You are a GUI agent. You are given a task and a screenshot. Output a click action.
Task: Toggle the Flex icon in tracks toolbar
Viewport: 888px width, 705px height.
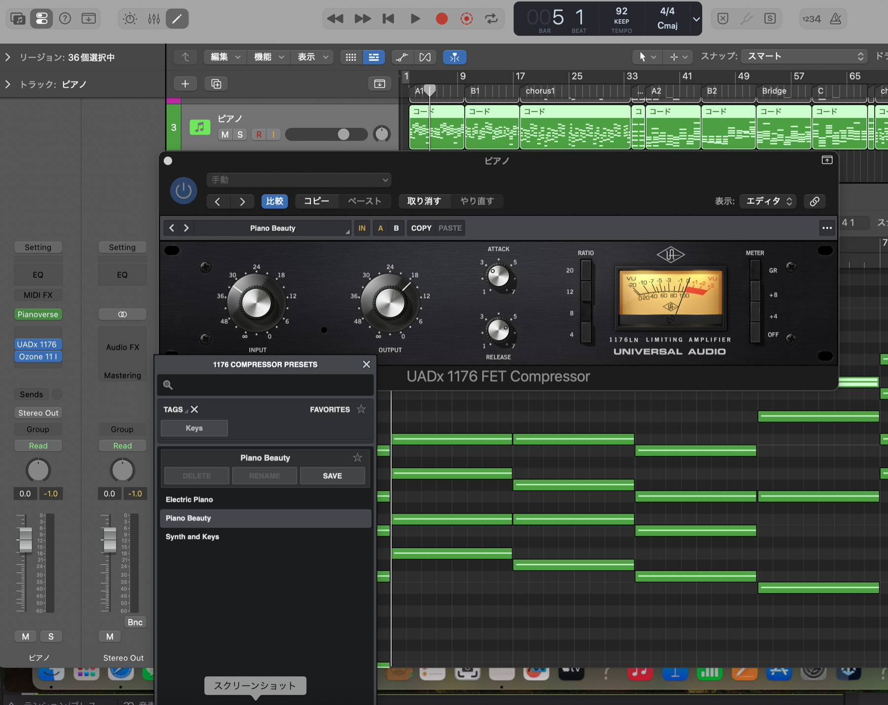coord(425,57)
